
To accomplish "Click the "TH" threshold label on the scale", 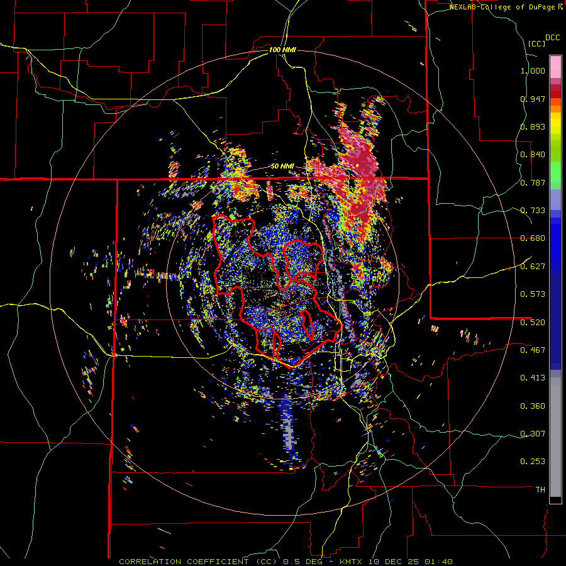I will pos(540,490).
